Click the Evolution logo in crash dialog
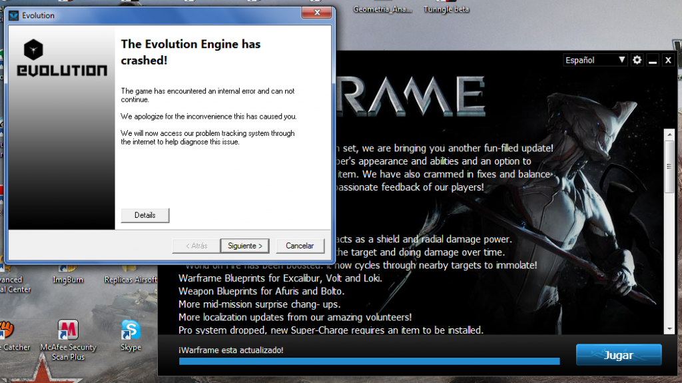Image resolution: width=682 pixels, height=383 pixels. point(62,58)
